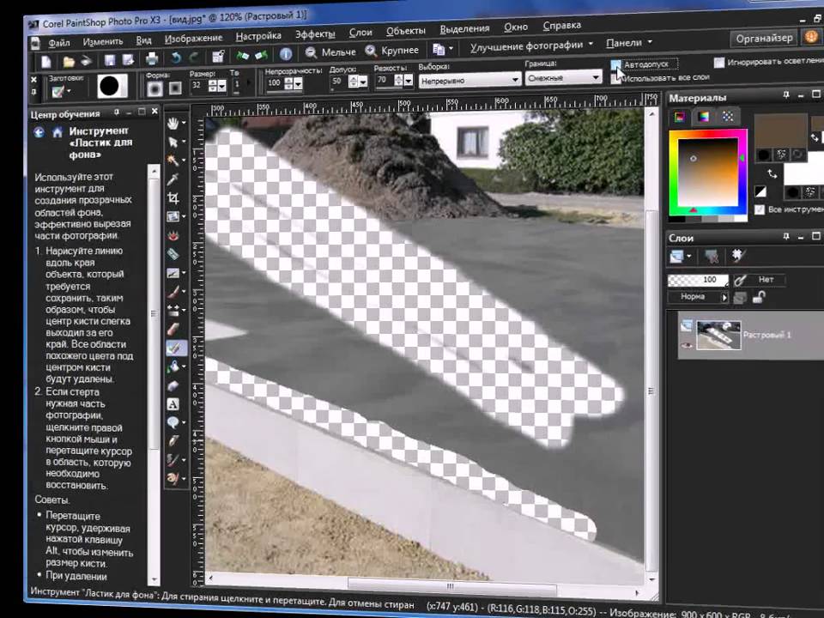
Task: Open the Файл menu
Action: pos(59,43)
